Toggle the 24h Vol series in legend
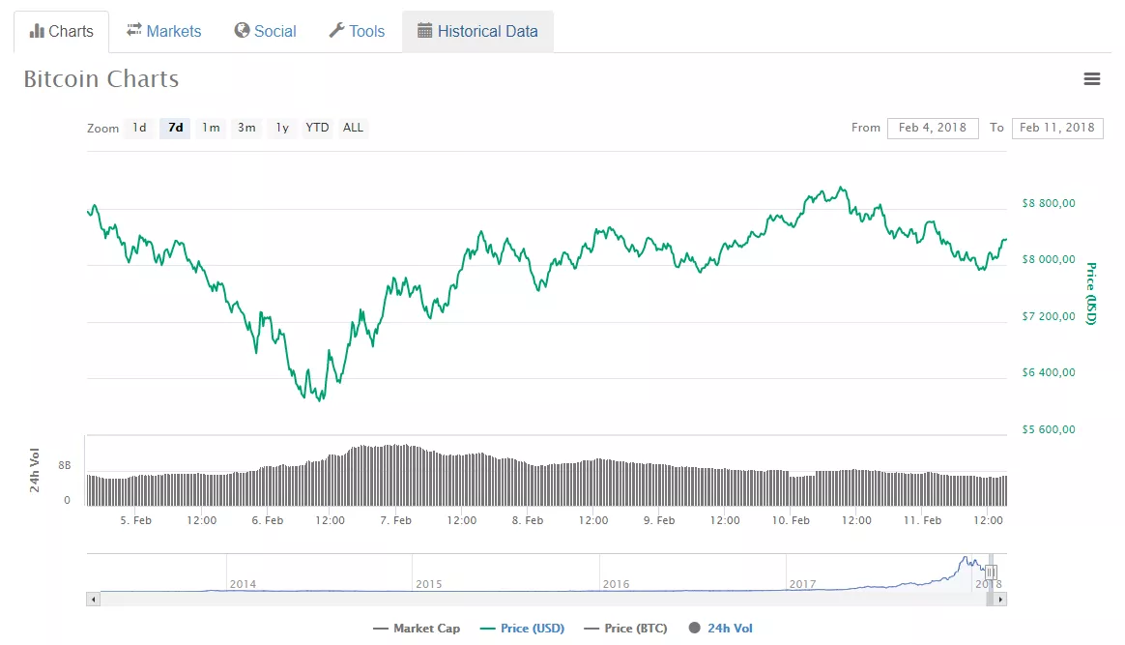 [720, 629]
